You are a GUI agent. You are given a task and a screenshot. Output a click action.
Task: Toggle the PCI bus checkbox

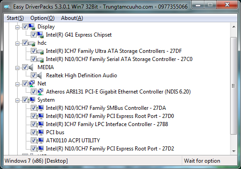(33, 132)
